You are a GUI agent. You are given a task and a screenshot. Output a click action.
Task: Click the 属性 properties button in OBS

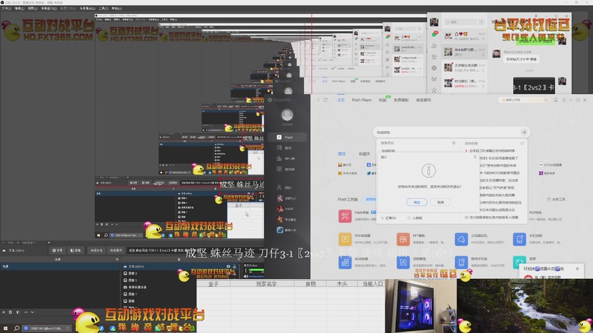pyautogui.click(x=57, y=250)
